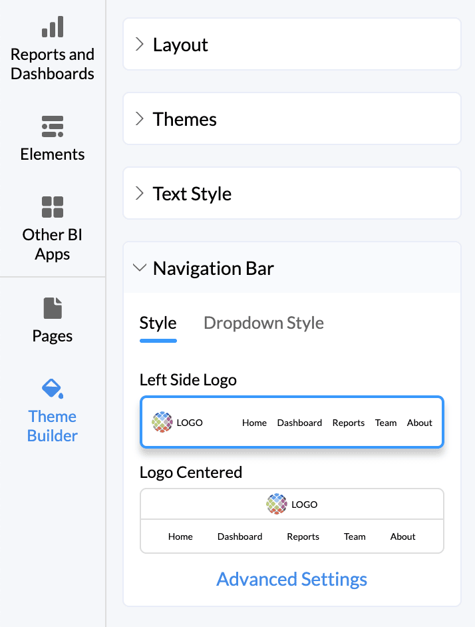The width and height of the screenshot is (475, 627).
Task: Click the Logo Centered heading
Action: click(x=191, y=473)
